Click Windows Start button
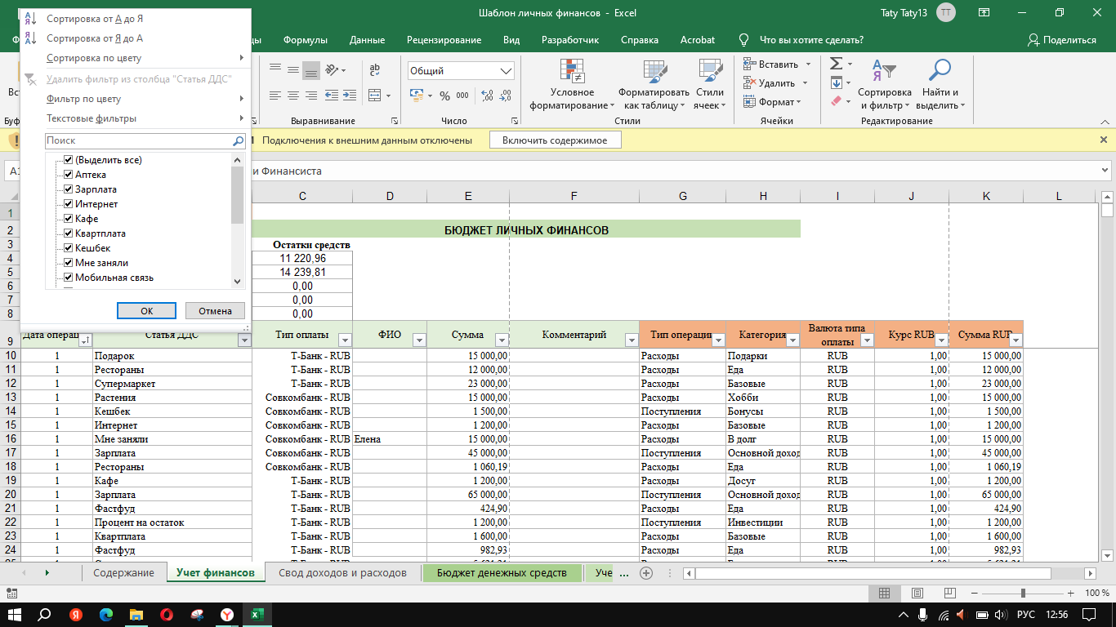This screenshot has width=1116, height=627. (x=14, y=615)
